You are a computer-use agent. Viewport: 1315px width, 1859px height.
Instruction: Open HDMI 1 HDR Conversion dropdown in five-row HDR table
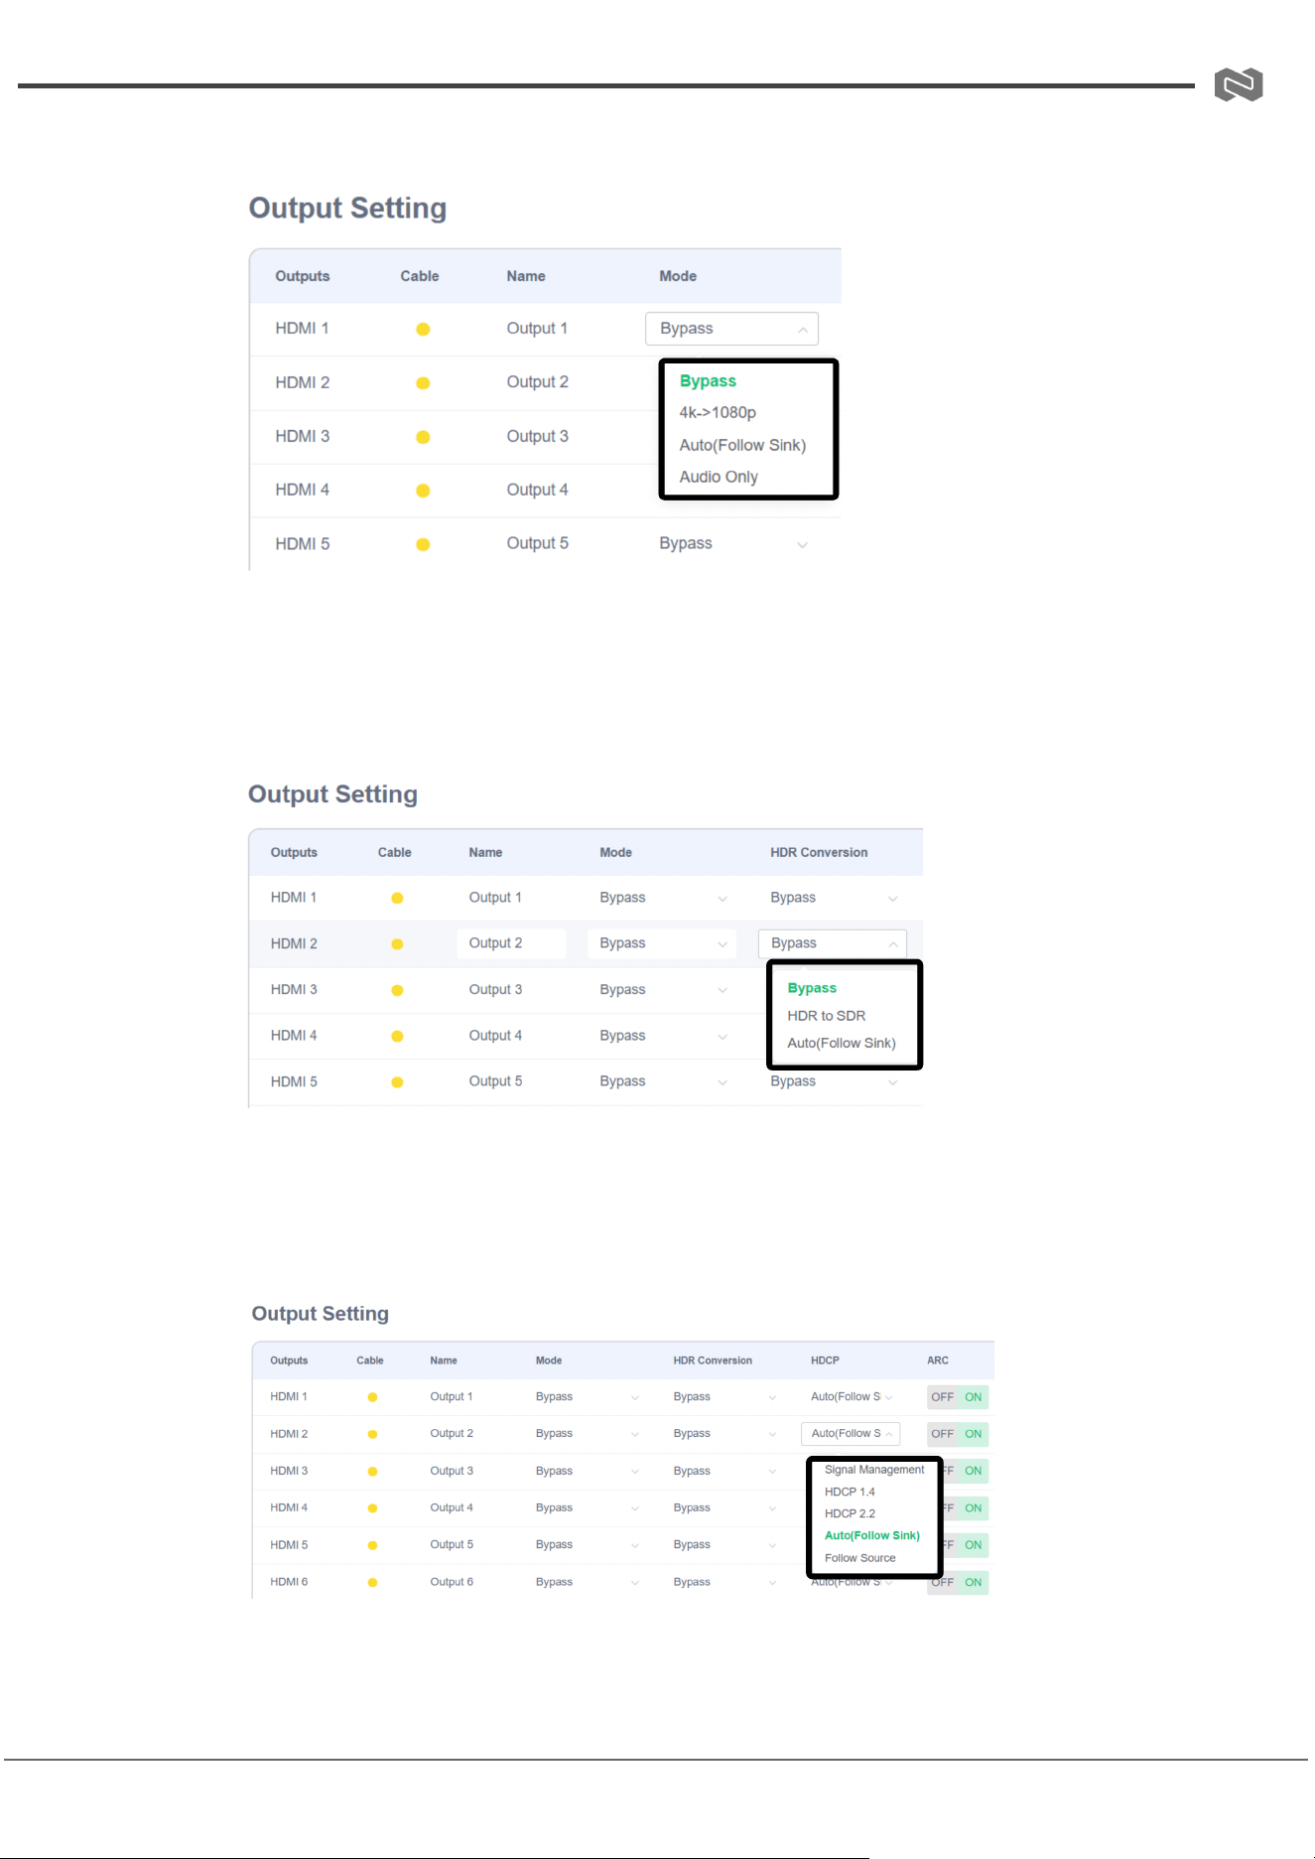[x=834, y=898]
